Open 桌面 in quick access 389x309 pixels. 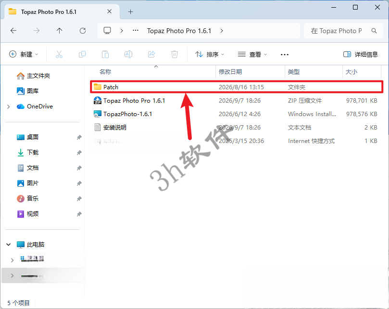27,137
